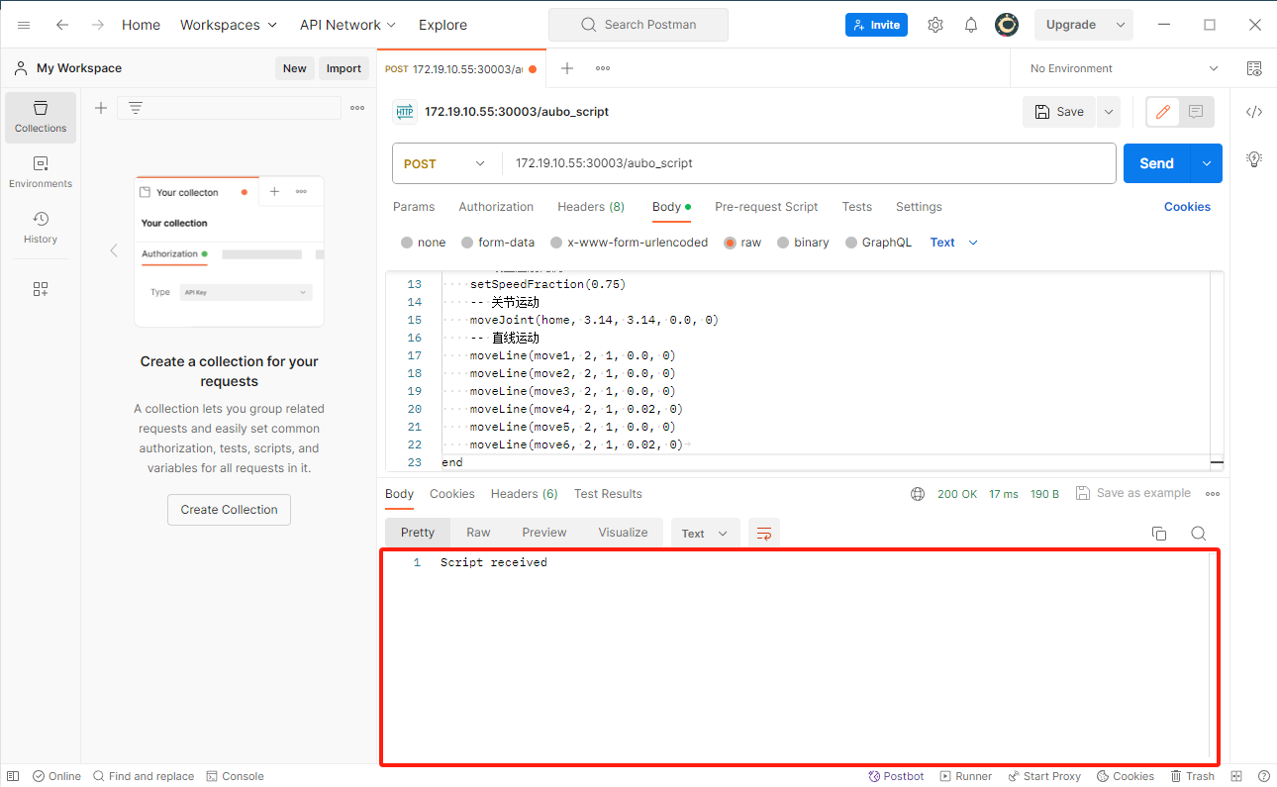Open the response Headers (6) tab

coord(525,494)
